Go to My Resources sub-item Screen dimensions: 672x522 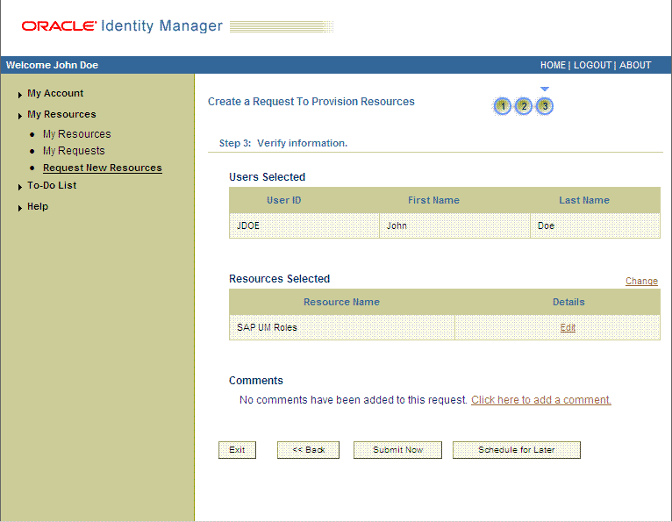76,134
